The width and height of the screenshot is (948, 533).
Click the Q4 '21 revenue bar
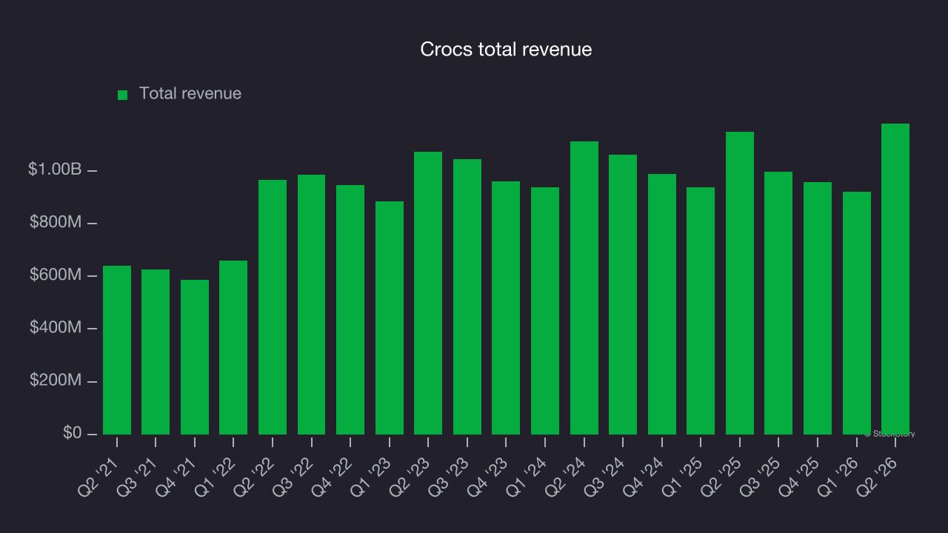(x=195, y=358)
